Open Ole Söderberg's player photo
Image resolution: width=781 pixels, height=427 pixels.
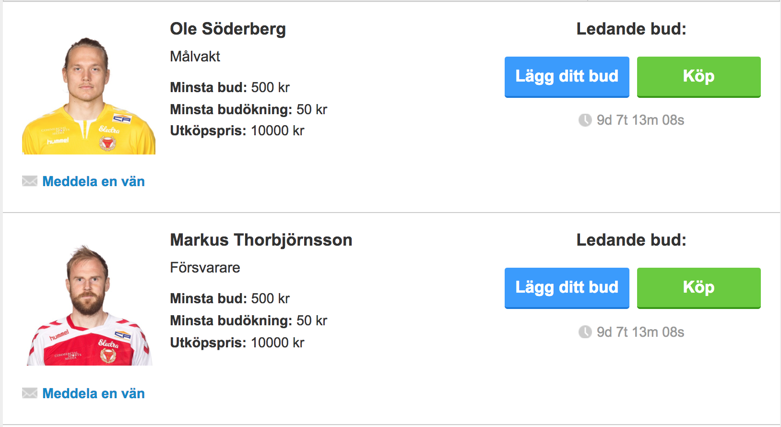[89, 95]
